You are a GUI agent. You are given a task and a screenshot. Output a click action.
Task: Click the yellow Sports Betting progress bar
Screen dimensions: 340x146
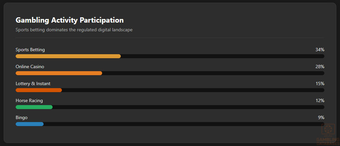[x=68, y=56]
